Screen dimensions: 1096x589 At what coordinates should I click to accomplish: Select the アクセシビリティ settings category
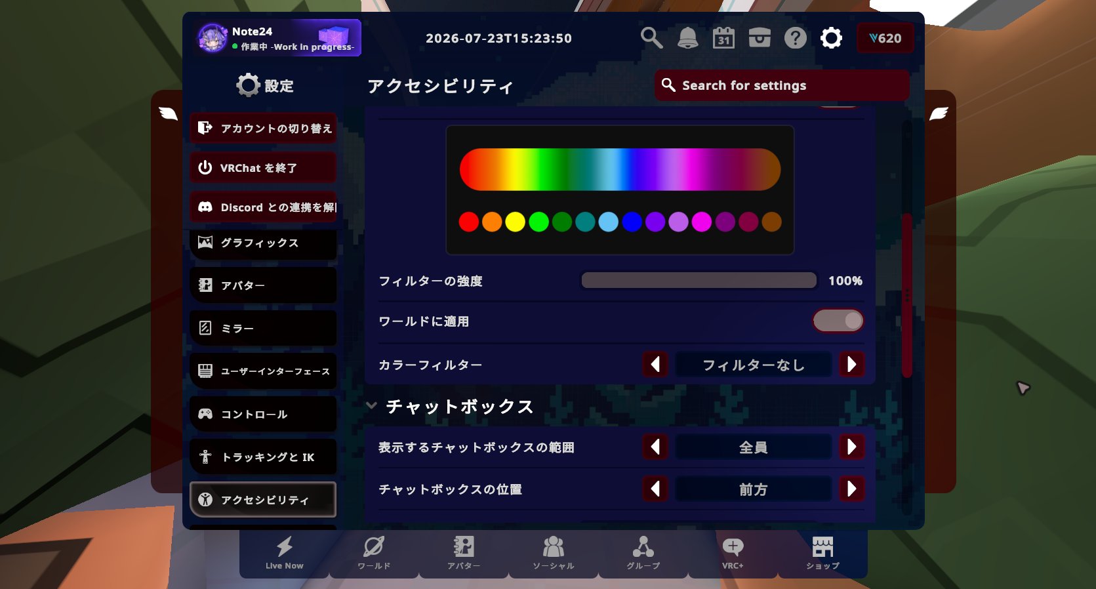(263, 500)
